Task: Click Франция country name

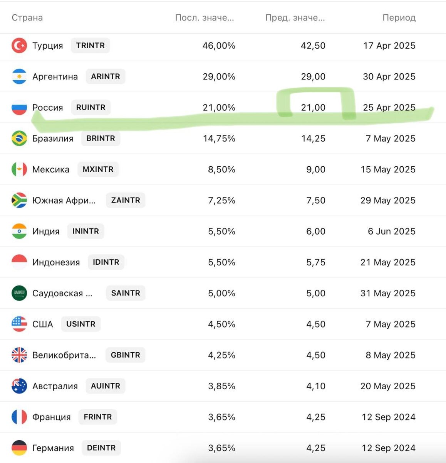Action: pyautogui.click(x=52, y=417)
